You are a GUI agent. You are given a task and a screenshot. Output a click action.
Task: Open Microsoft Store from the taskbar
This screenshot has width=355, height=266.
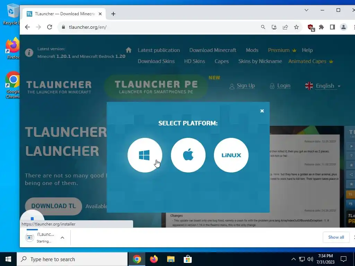[x=188, y=259]
